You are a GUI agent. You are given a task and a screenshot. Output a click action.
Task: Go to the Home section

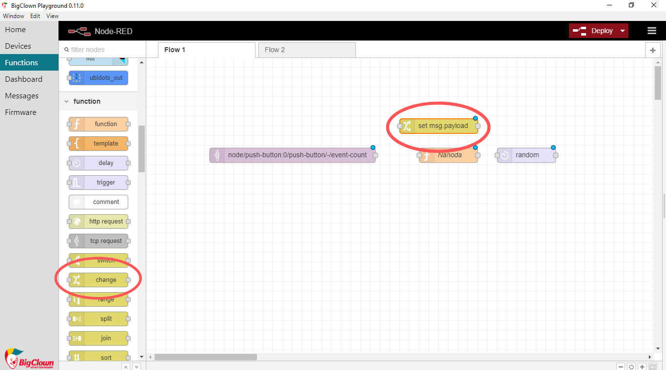pyautogui.click(x=29, y=30)
